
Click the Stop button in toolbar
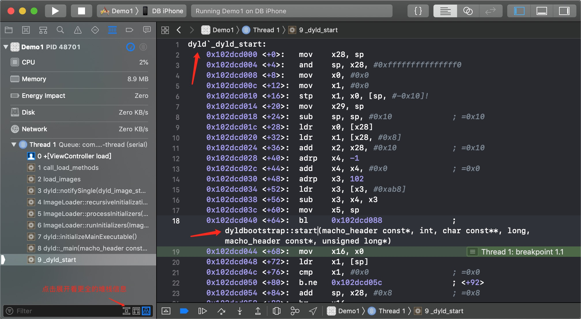coord(82,11)
